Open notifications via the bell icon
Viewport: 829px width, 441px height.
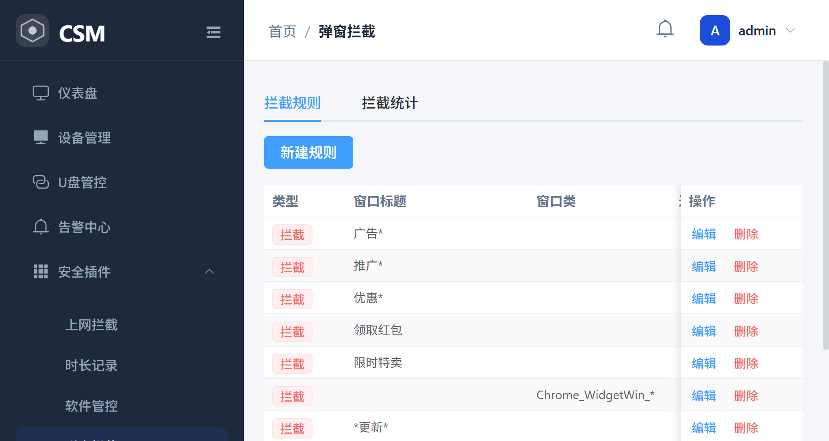665,29
